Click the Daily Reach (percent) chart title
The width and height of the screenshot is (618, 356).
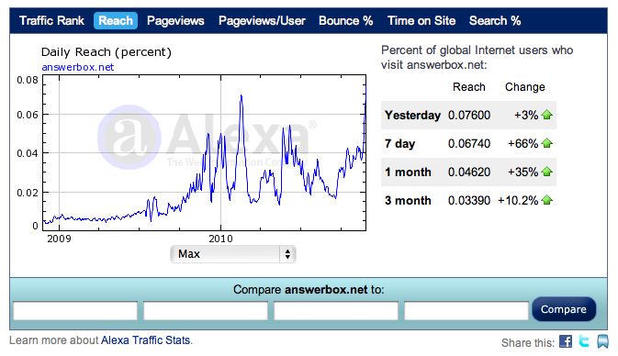tap(107, 52)
